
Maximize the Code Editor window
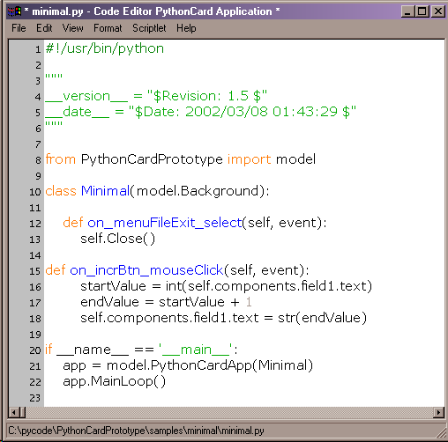coord(422,11)
